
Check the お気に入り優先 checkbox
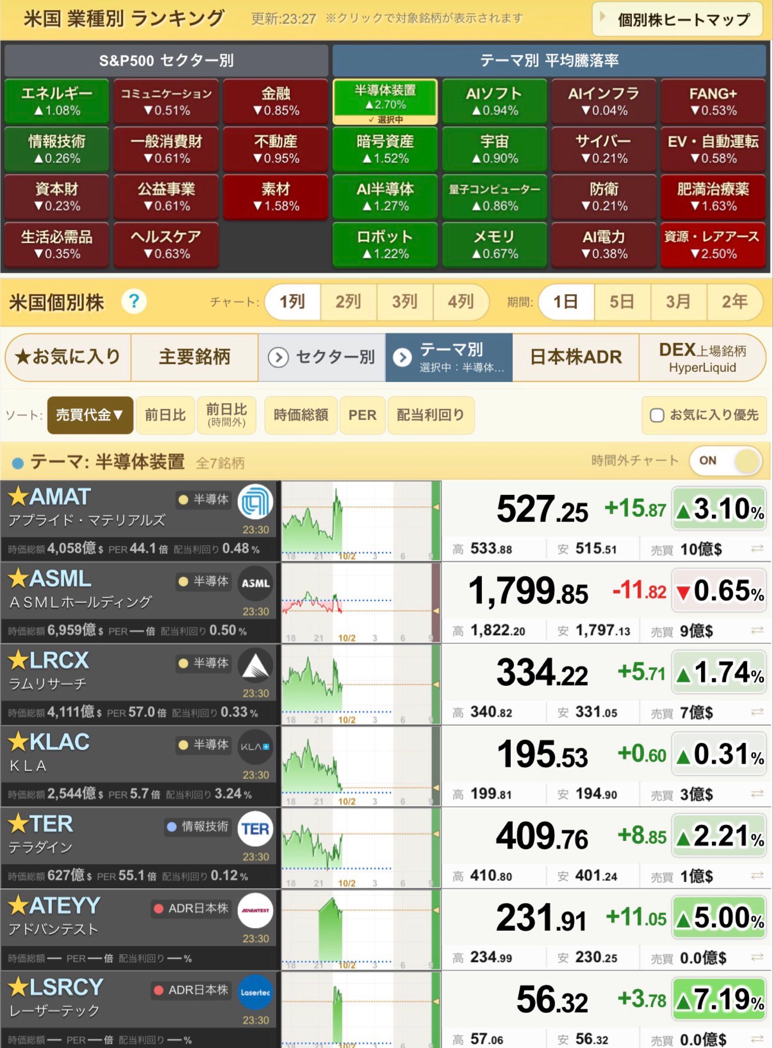[657, 415]
